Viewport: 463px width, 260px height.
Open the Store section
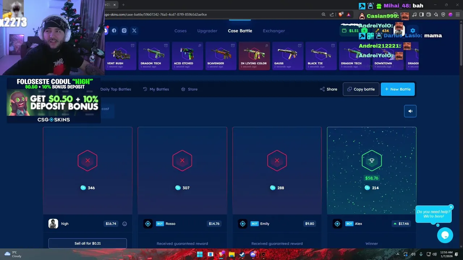coord(189,89)
